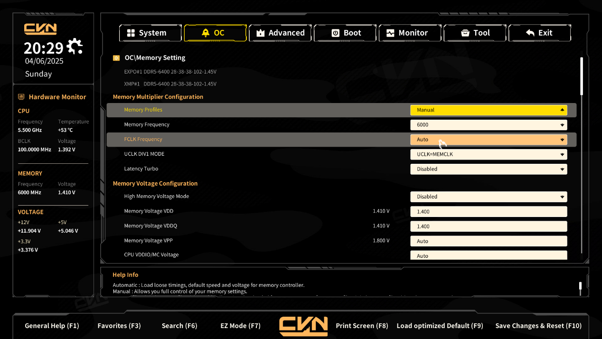Open the Latency Turbo dropdown
The image size is (602, 339).
coord(489,169)
